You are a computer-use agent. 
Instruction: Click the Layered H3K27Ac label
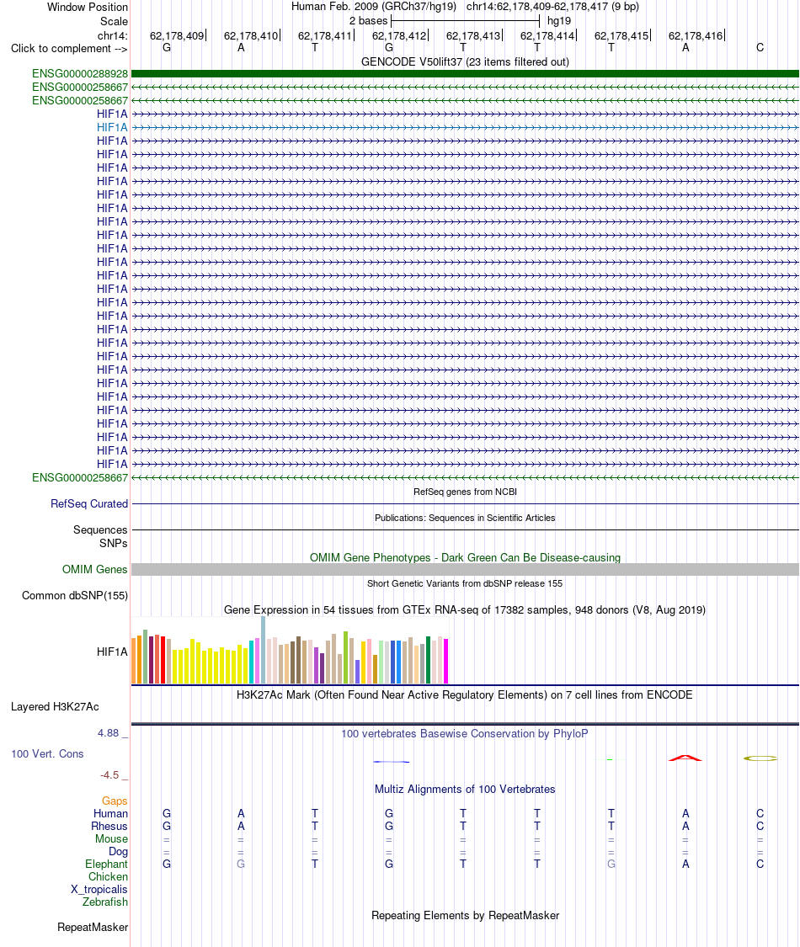[x=55, y=706]
